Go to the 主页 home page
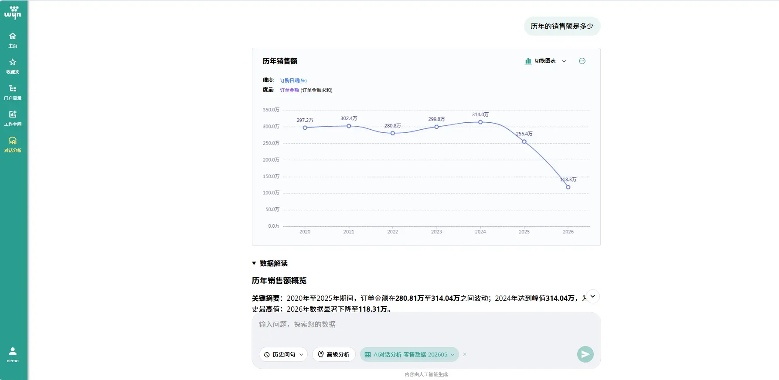The width and height of the screenshot is (779, 380). [13, 40]
